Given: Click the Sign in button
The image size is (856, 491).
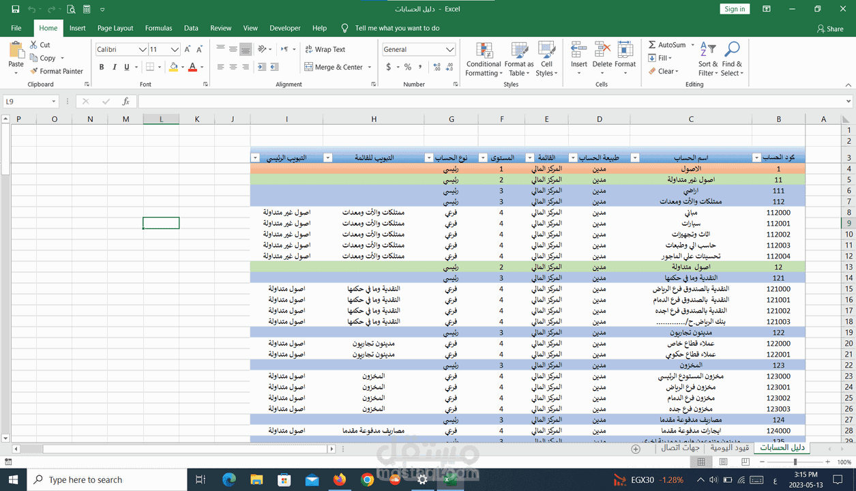Looking at the screenshot, I should [x=735, y=9].
